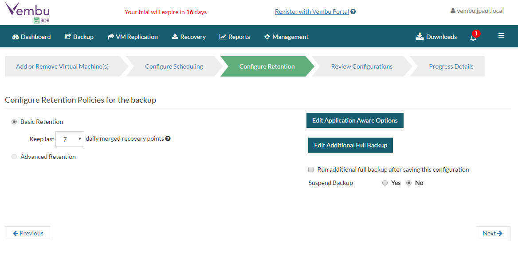Go to Configure Scheduling step
Image resolution: width=518 pixels, height=254 pixels.
point(174,66)
